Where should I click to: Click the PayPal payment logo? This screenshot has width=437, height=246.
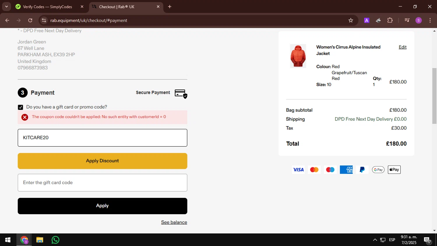[362, 170]
